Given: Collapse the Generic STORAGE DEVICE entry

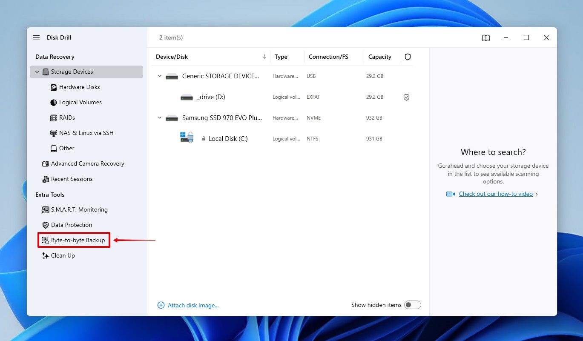Looking at the screenshot, I should 160,76.
